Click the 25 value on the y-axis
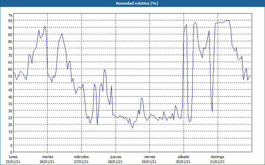Viewport: 265px width, 165px height. click(x=11, y=117)
